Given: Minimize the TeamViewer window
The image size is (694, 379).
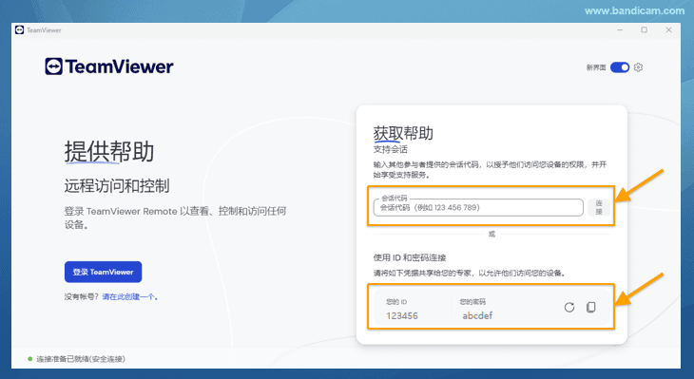Looking at the screenshot, I should point(620,30).
